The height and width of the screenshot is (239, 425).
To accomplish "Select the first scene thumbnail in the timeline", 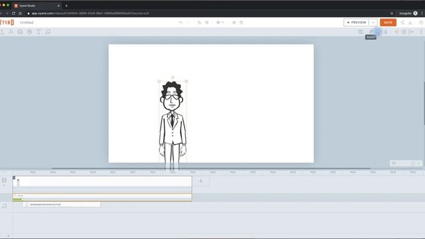I will pyautogui.click(x=102, y=181).
